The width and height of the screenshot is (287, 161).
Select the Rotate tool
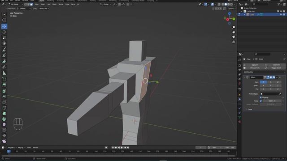click(x=4, y=32)
